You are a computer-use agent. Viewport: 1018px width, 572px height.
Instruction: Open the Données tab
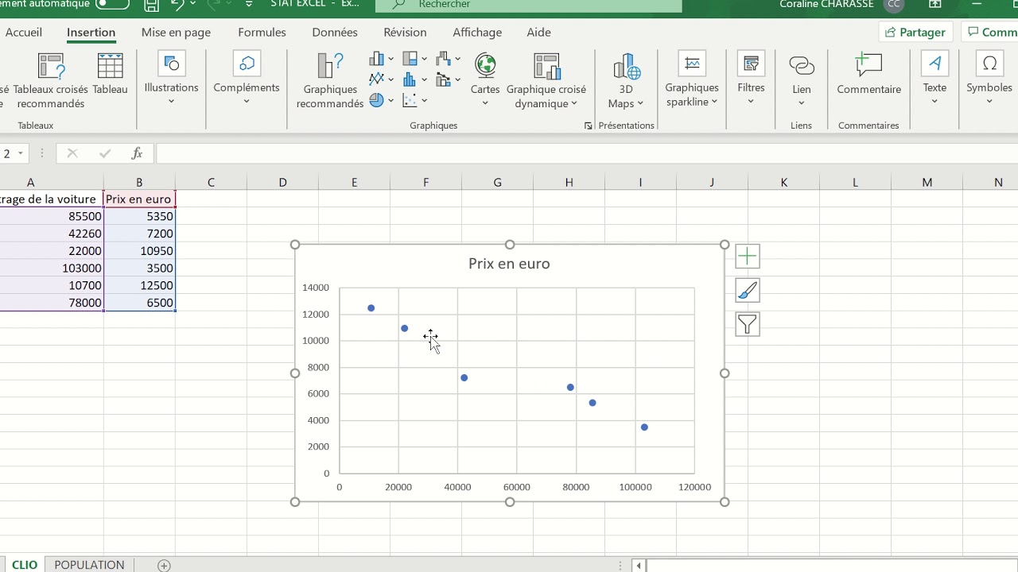tap(335, 33)
